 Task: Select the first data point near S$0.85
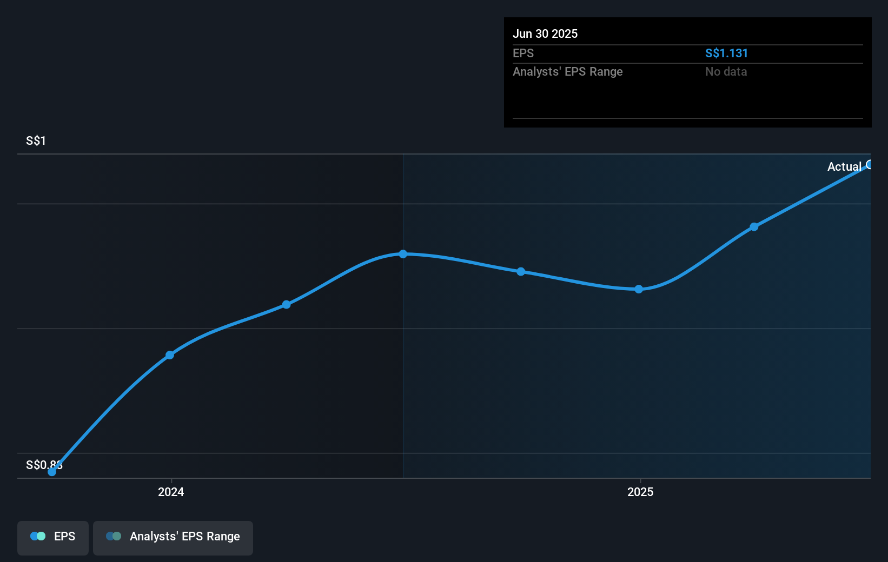tap(52, 472)
